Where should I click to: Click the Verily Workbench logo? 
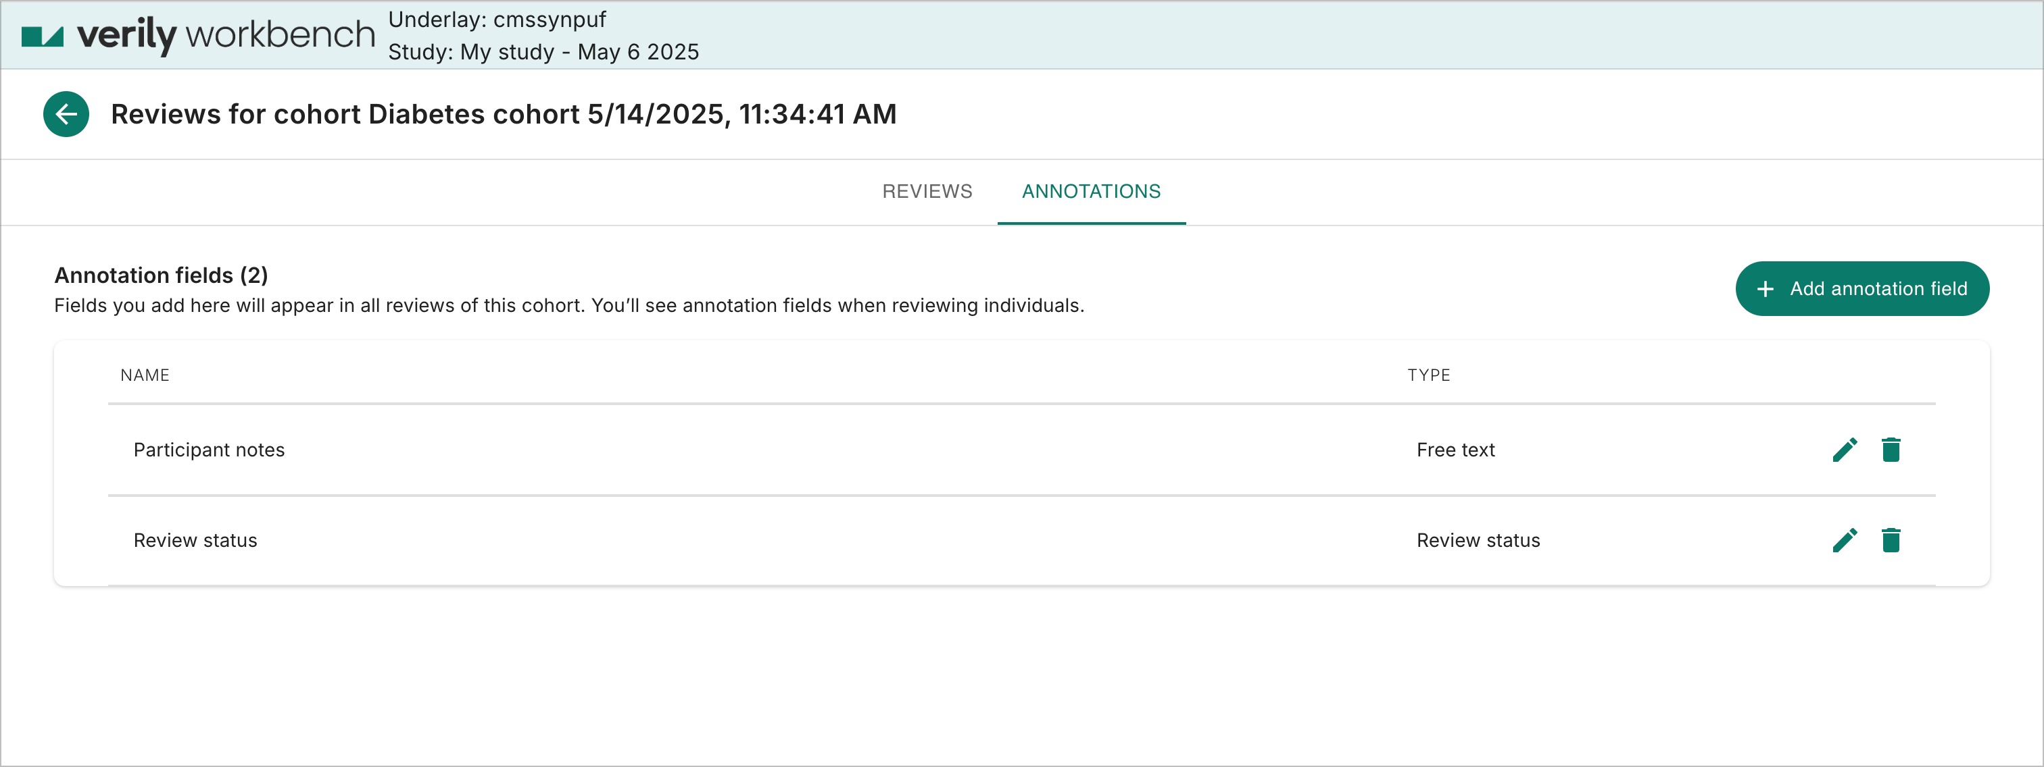[x=198, y=36]
